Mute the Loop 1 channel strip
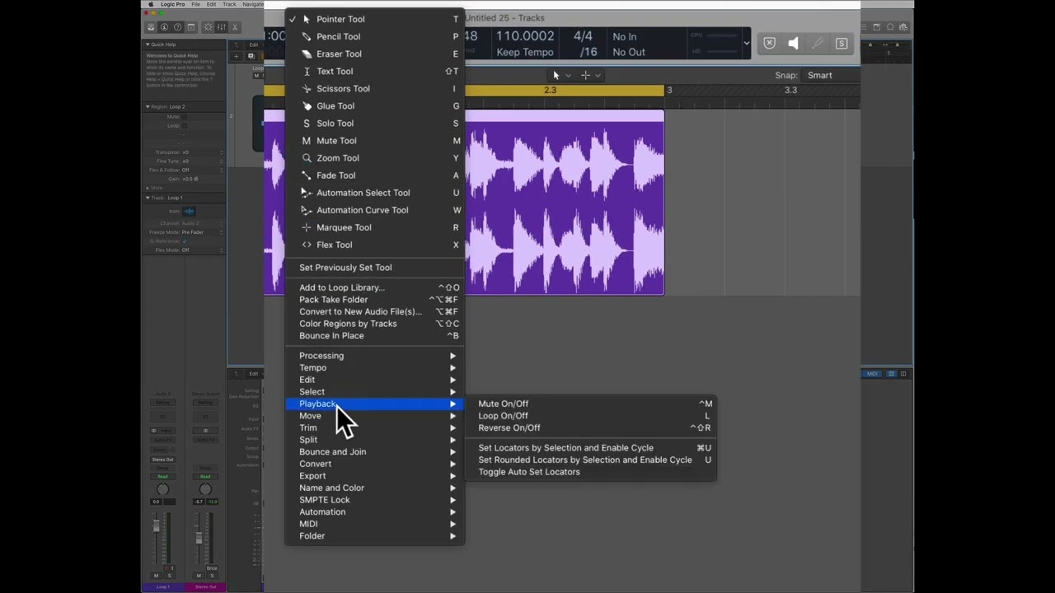This screenshot has width=1055, height=593. [x=156, y=576]
